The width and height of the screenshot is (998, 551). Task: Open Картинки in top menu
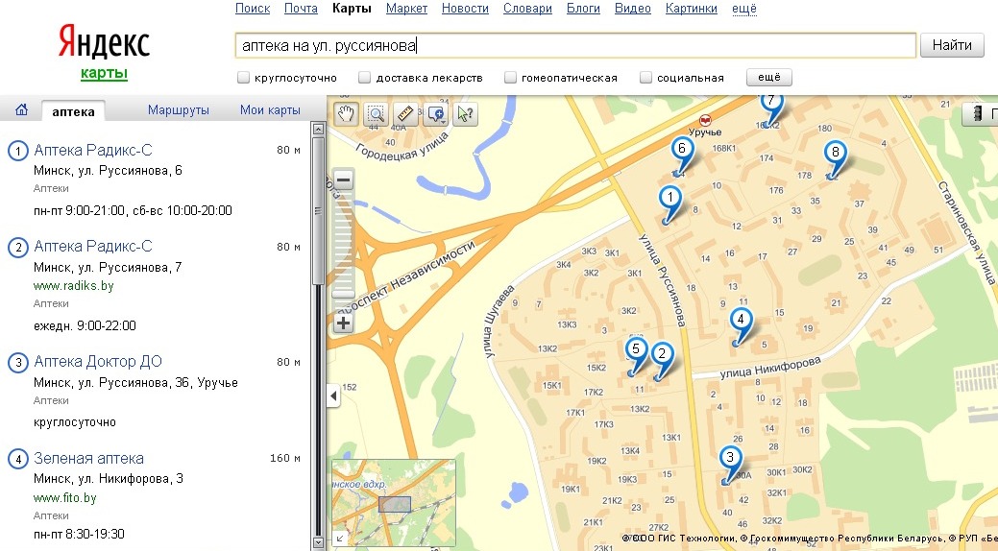pos(692,9)
